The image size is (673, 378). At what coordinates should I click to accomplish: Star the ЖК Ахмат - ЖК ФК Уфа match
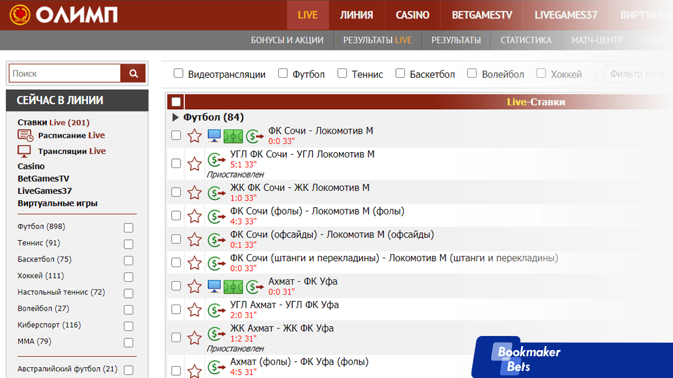195,338
